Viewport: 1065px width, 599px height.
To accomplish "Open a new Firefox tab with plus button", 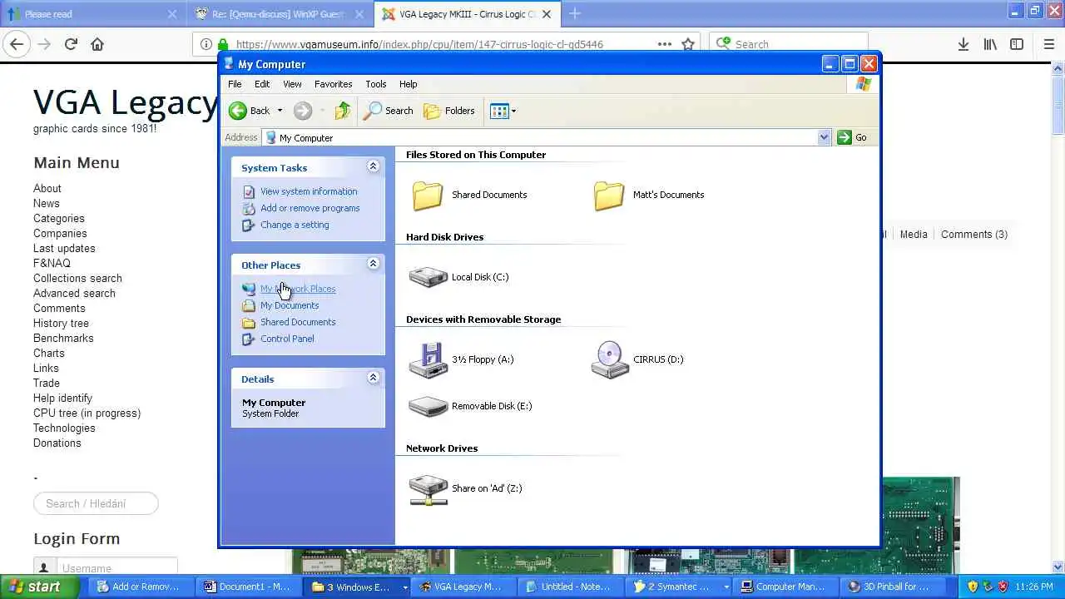I will tap(575, 13).
